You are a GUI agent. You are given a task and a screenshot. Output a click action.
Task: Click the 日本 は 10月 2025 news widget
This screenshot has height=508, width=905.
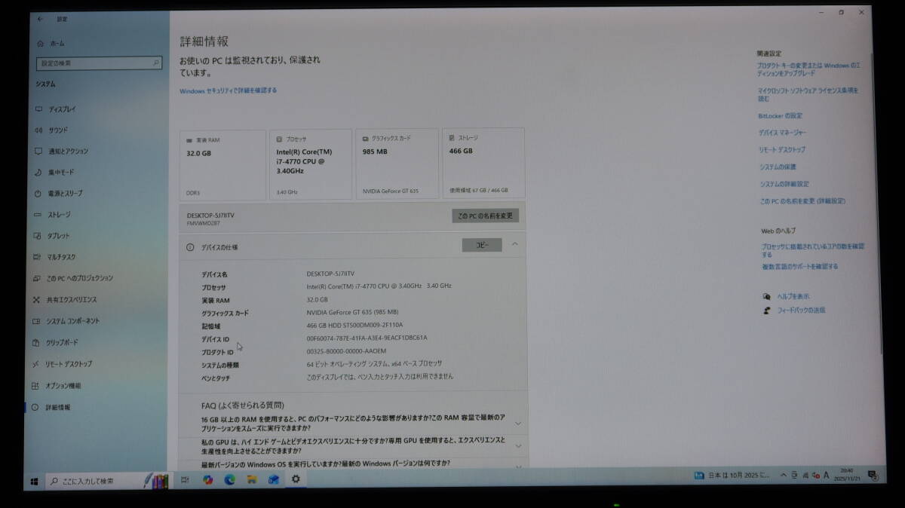[x=732, y=476]
